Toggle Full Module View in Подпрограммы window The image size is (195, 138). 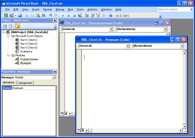pos(66,114)
